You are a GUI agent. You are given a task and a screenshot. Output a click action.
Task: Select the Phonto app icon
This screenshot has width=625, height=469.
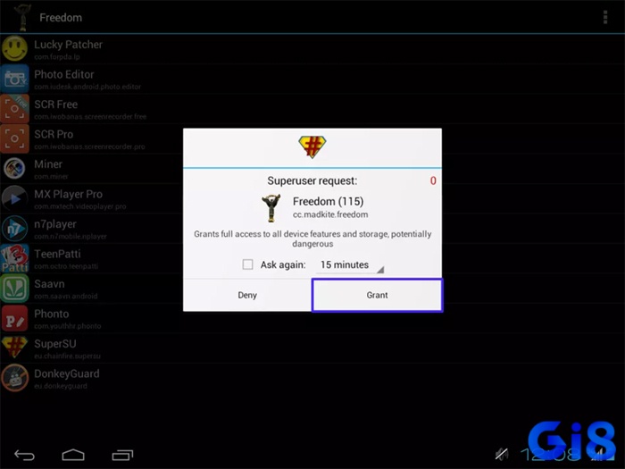click(15, 318)
